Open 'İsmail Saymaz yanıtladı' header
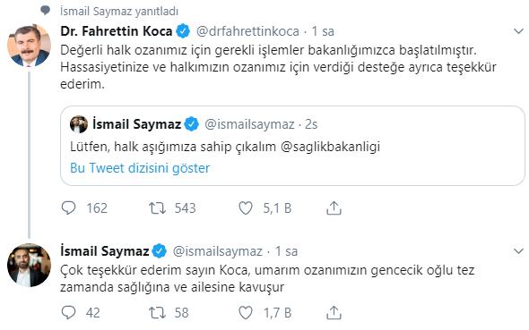 point(118,11)
